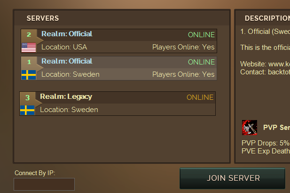The width and height of the screenshot is (290, 193).
Task: Open the website link in description
Action: [265, 64]
